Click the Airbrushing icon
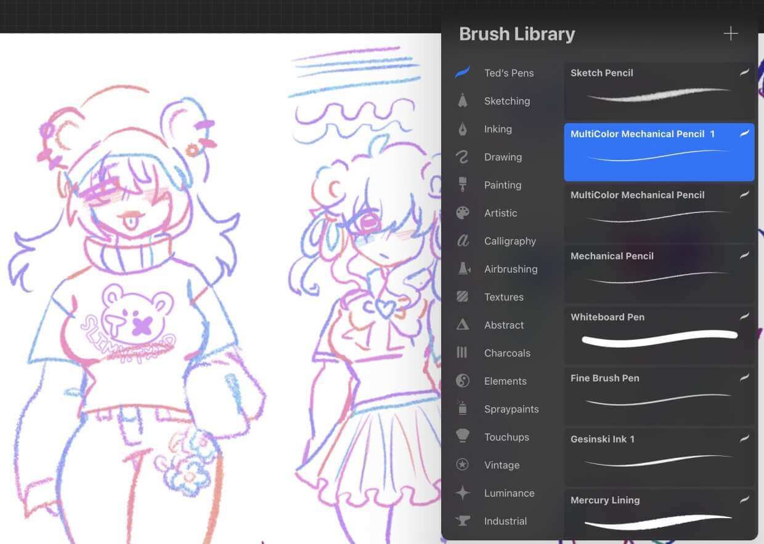 point(463,269)
